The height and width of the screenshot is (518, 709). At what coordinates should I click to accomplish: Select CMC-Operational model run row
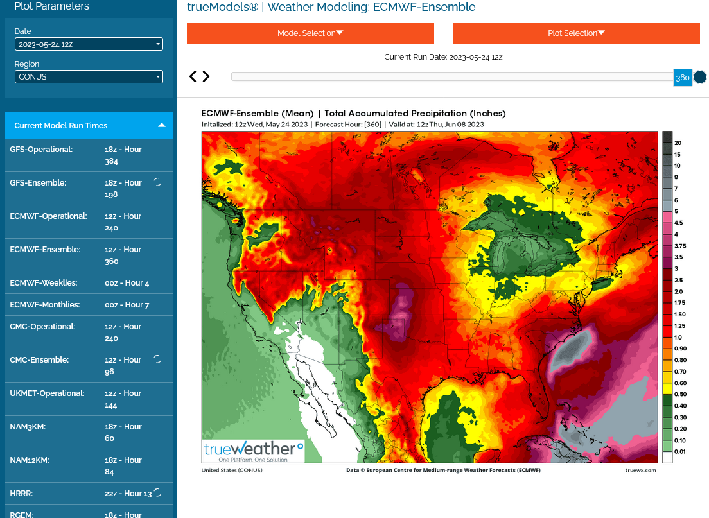(x=89, y=332)
